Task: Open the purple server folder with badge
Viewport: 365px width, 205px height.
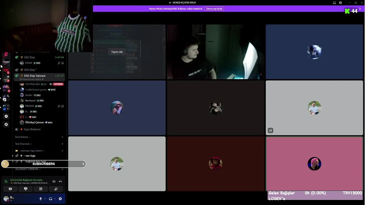Action: 6,88
